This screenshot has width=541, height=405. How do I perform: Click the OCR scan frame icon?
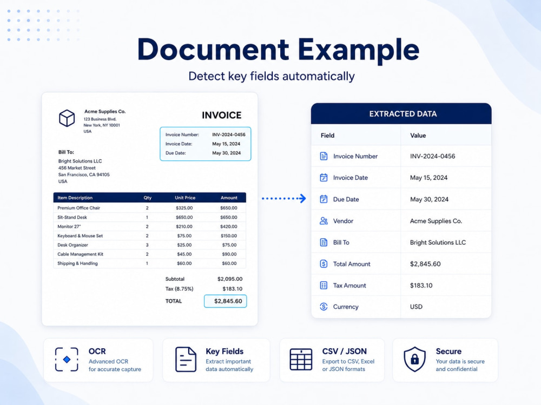pos(67,360)
